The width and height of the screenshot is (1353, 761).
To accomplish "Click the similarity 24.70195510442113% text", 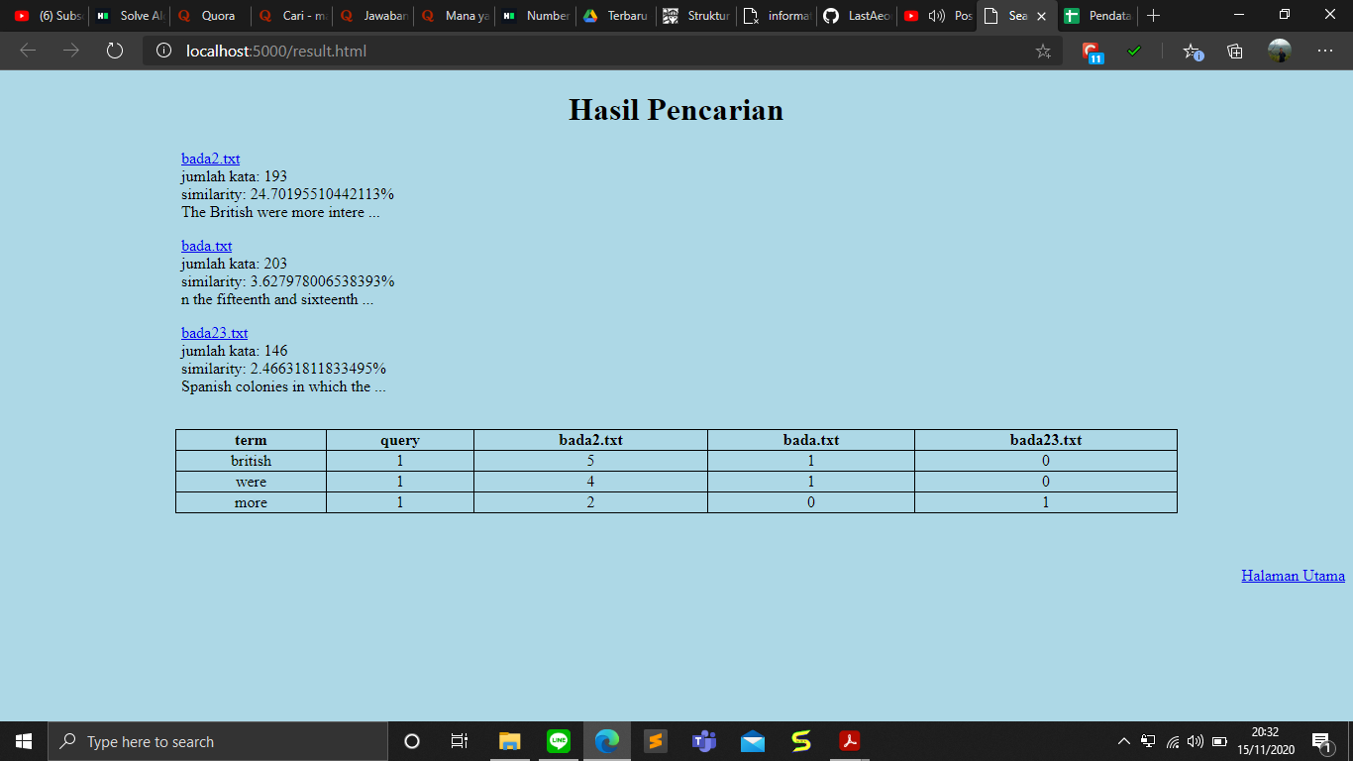I will coord(287,194).
